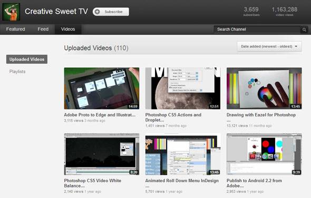Click the Adobe Proto to Edge and Illustrat... title
The height and width of the screenshot is (198, 311).
[100, 115]
